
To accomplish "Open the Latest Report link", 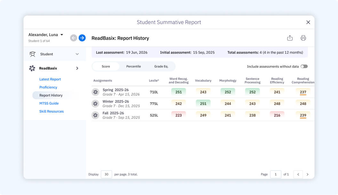I will coord(50,79).
